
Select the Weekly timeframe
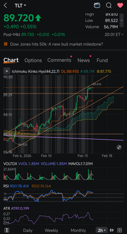point(51,230)
